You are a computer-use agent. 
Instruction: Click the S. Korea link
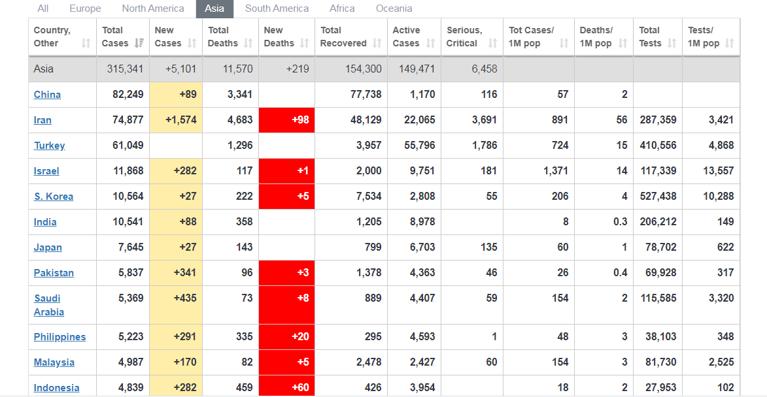coord(54,197)
